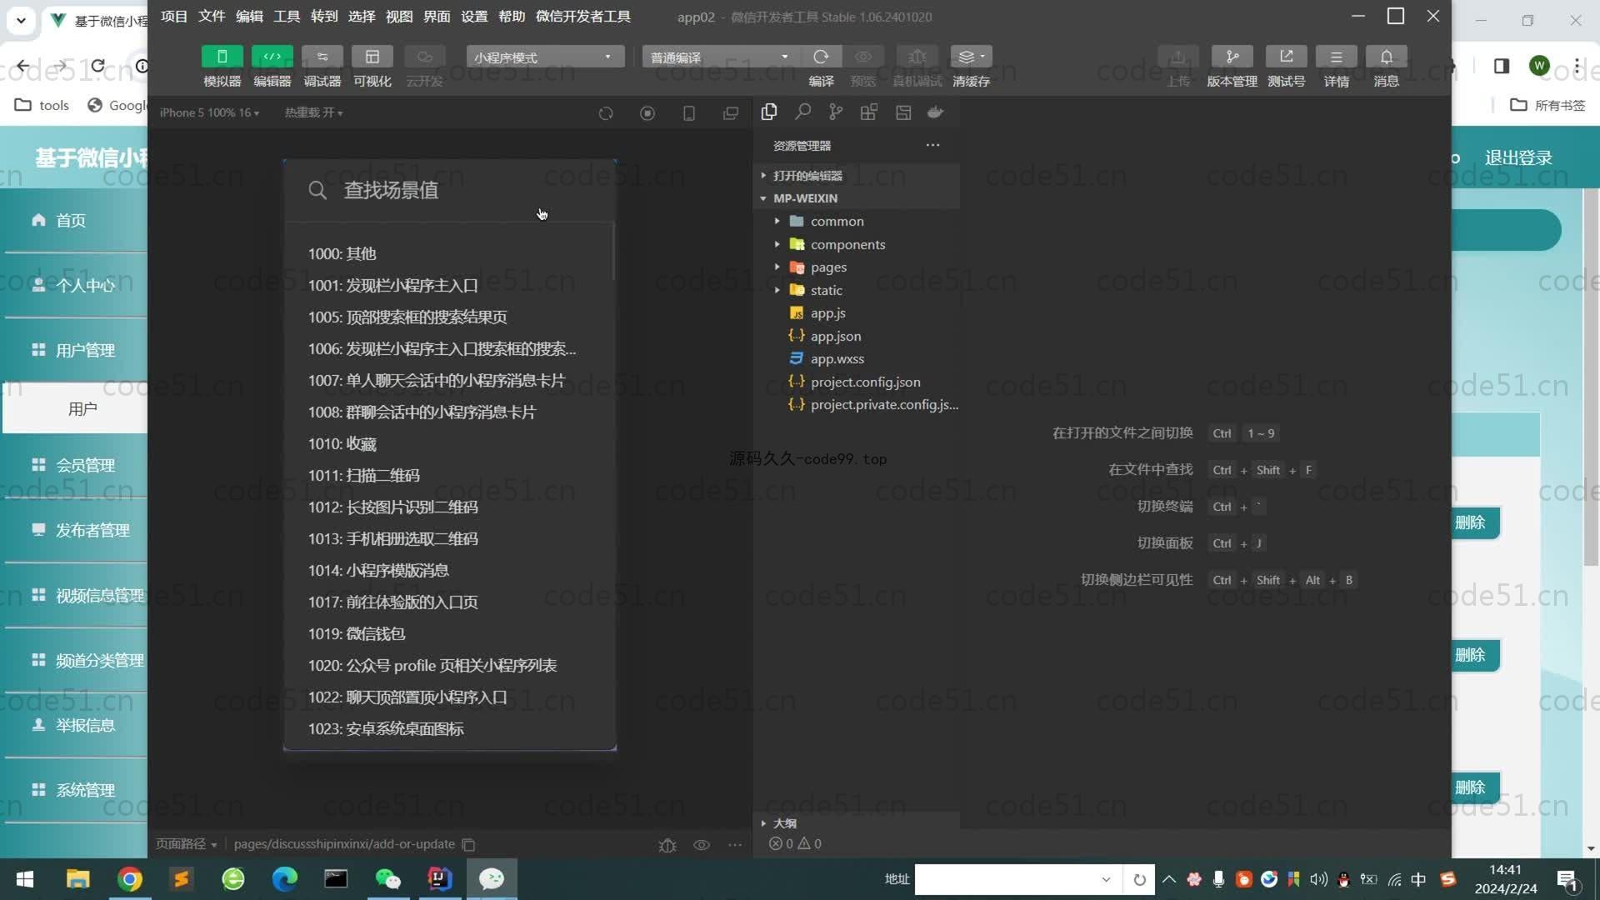Toggle the eye icon in simulator footer
The height and width of the screenshot is (900, 1600).
(702, 845)
